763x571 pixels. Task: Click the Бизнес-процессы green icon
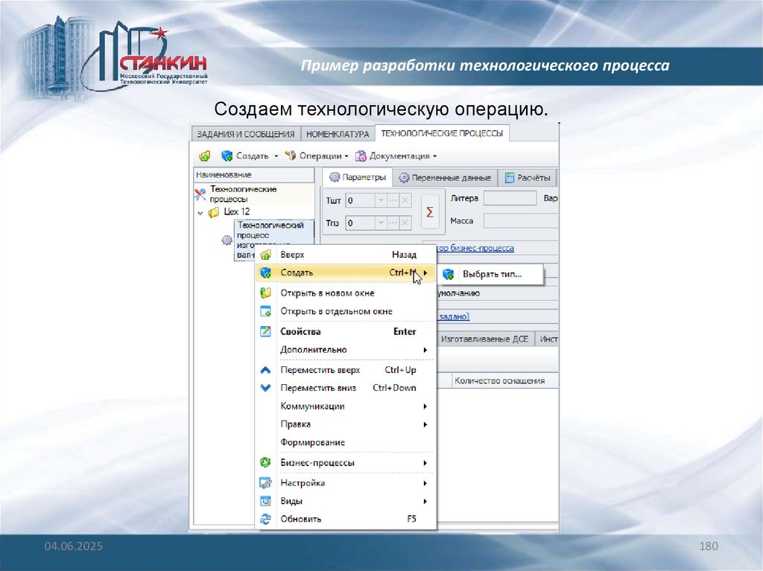coord(266,462)
